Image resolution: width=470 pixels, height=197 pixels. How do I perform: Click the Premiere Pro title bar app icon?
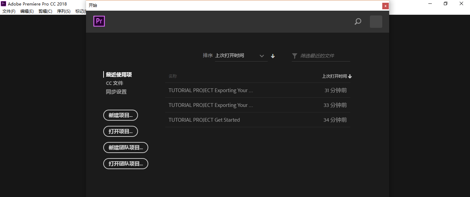(3, 4)
